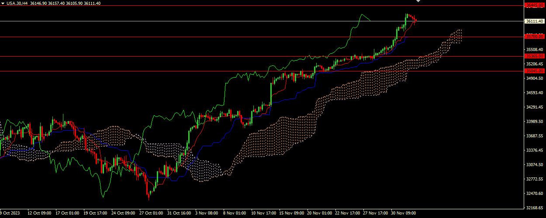Viewport: 546px width, 218px height.
Task: Click the 30 Nov 09:00 time label
Action: [403, 214]
